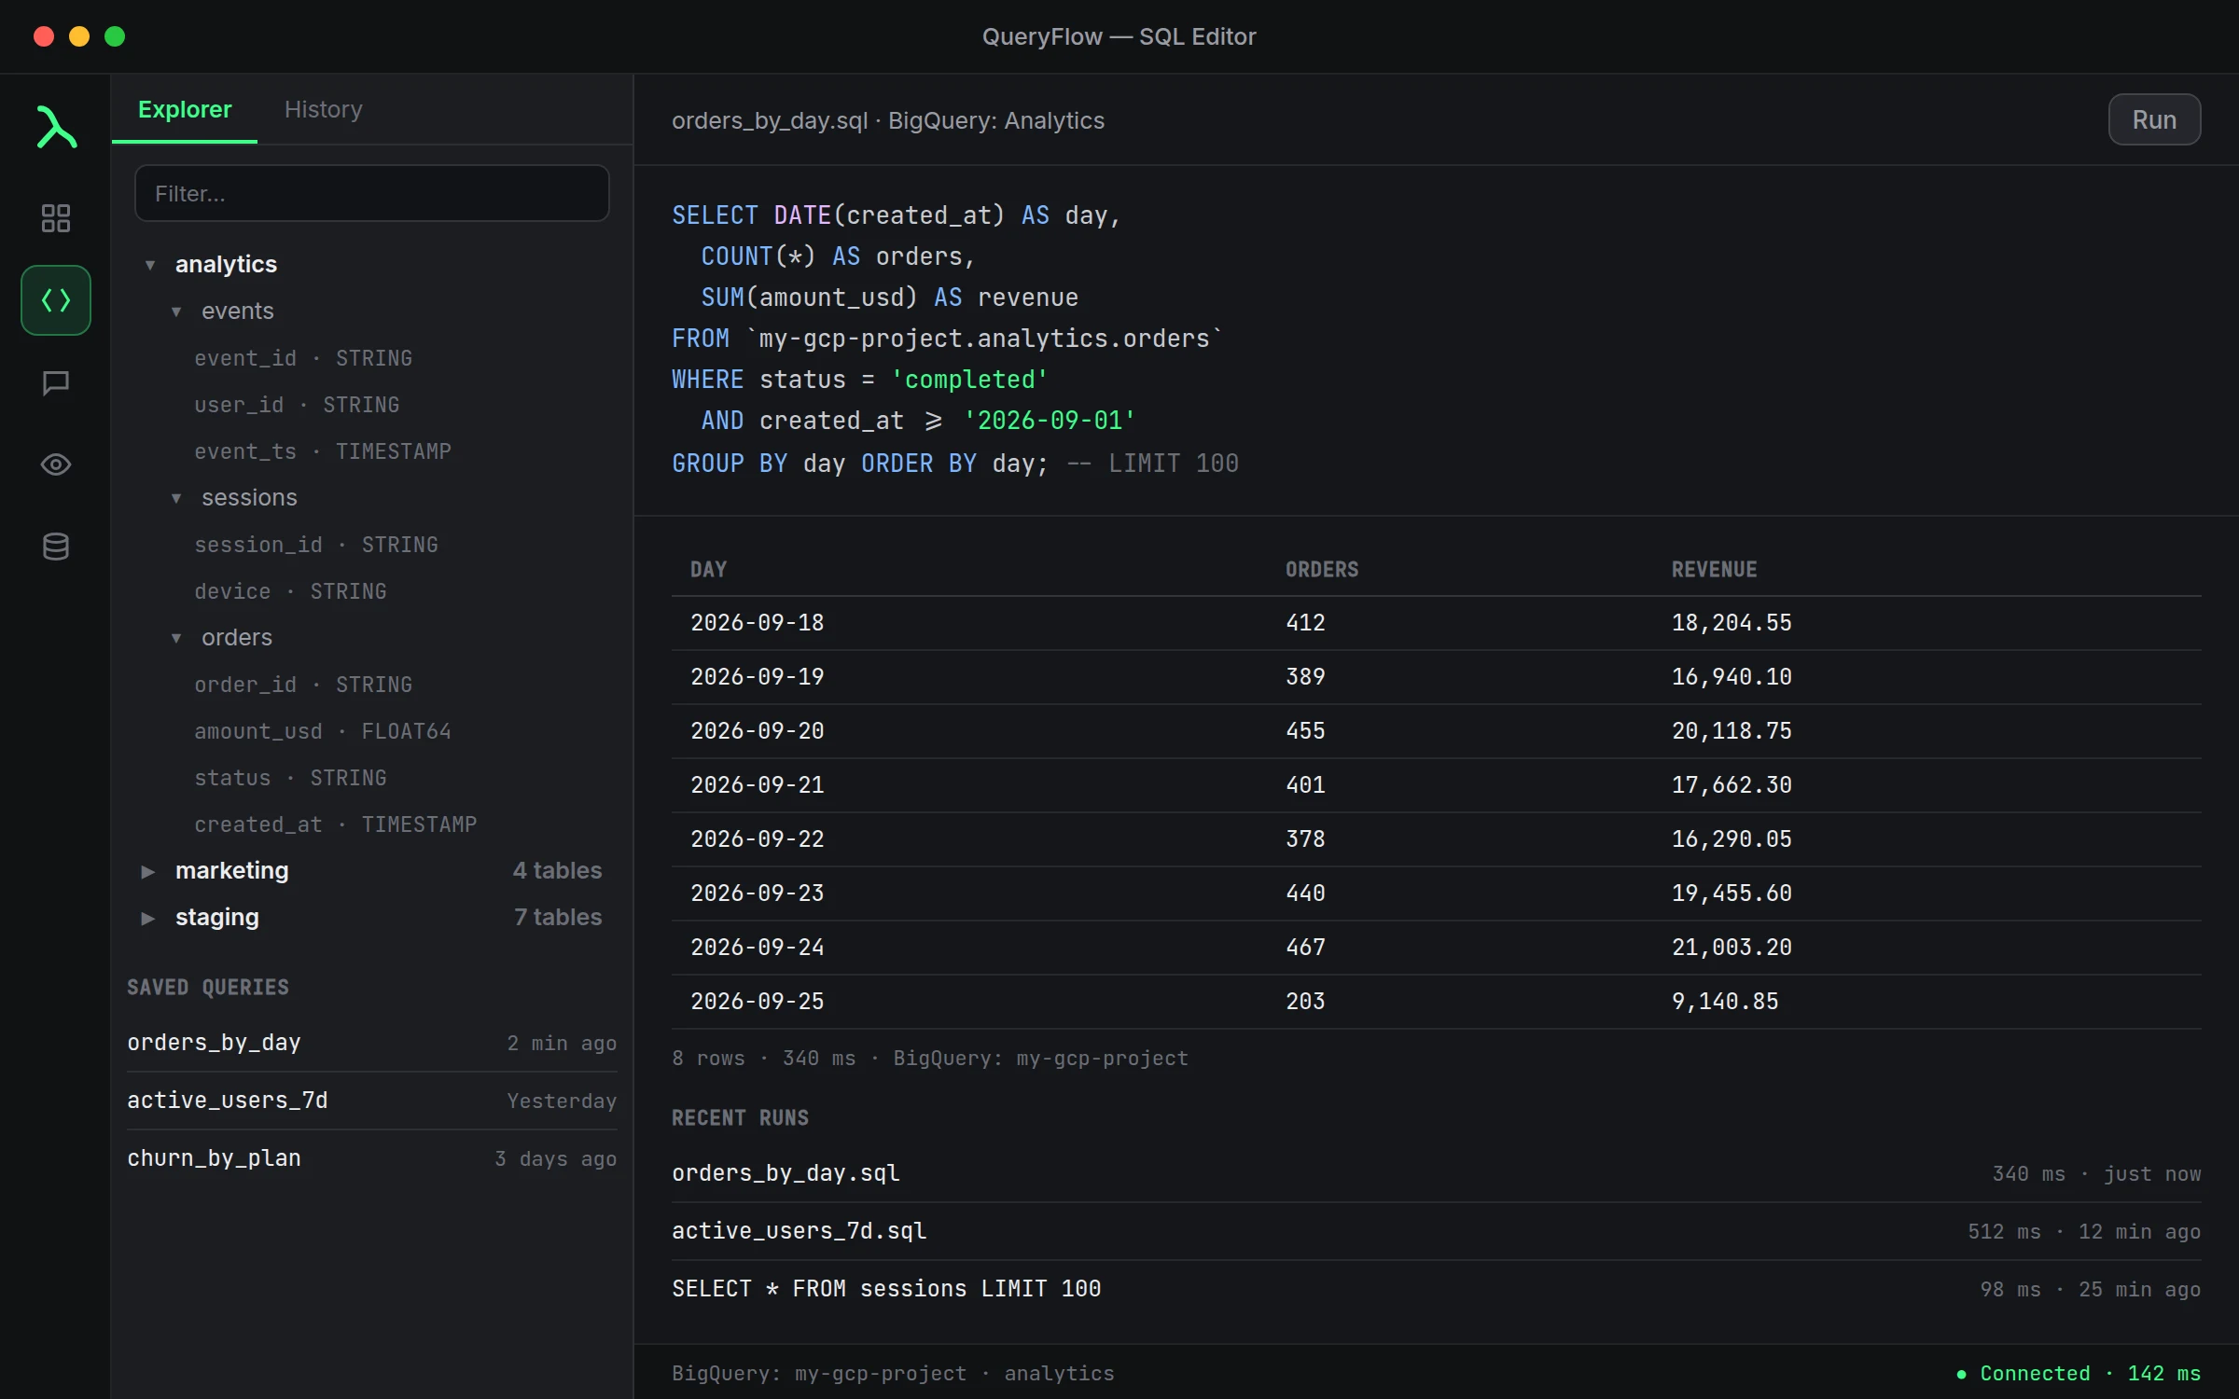The width and height of the screenshot is (2239, 1399).
Task: Expand the staging dataset arrow
Action: pyautogui.click(x=147, y=918)
